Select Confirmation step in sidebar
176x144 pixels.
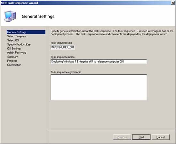[14, 65]
